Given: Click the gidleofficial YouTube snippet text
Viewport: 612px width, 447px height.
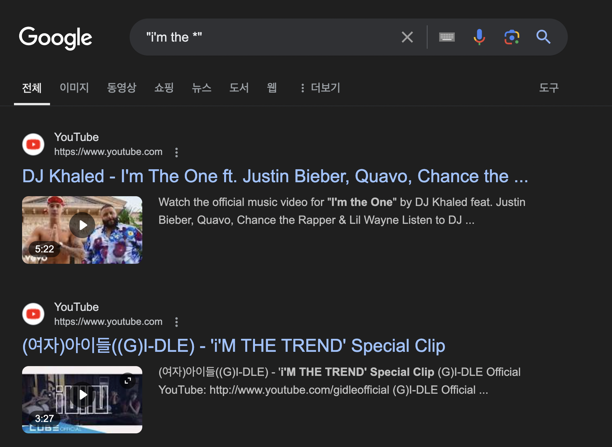Looking at the screenshot, I should click(339, 381).
